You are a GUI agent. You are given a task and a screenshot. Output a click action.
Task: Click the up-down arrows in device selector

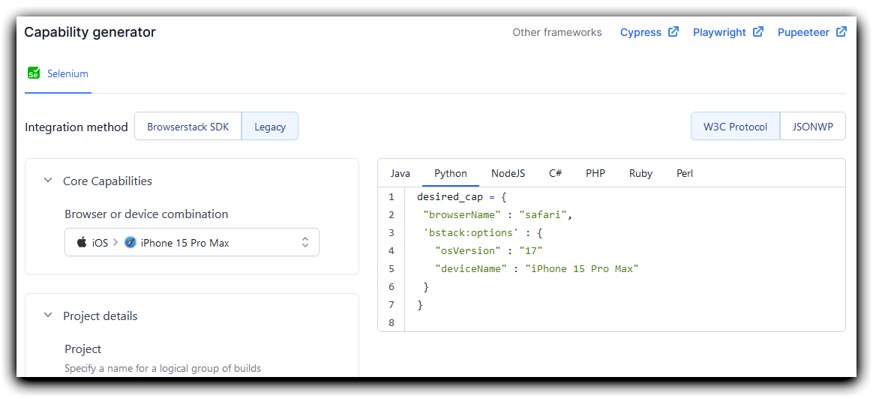tap(305, 242)
